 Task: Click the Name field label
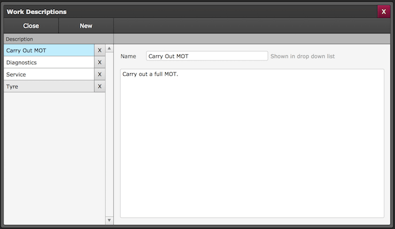click(x=128, y=57)
